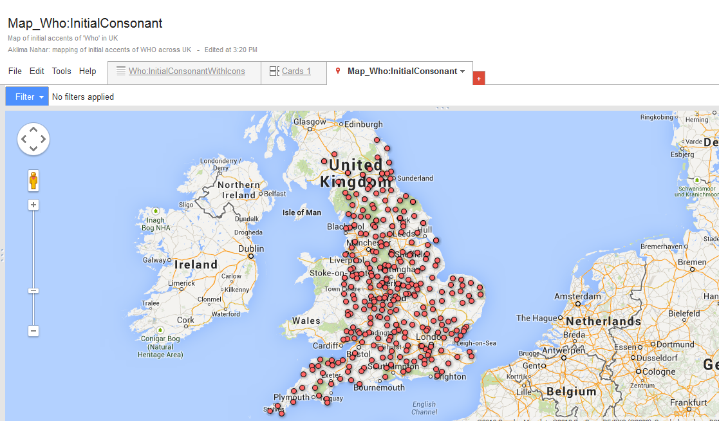Click the Schwansmoor park icon
The height and width of the screenshot is (421, 719).
point(697,180)
